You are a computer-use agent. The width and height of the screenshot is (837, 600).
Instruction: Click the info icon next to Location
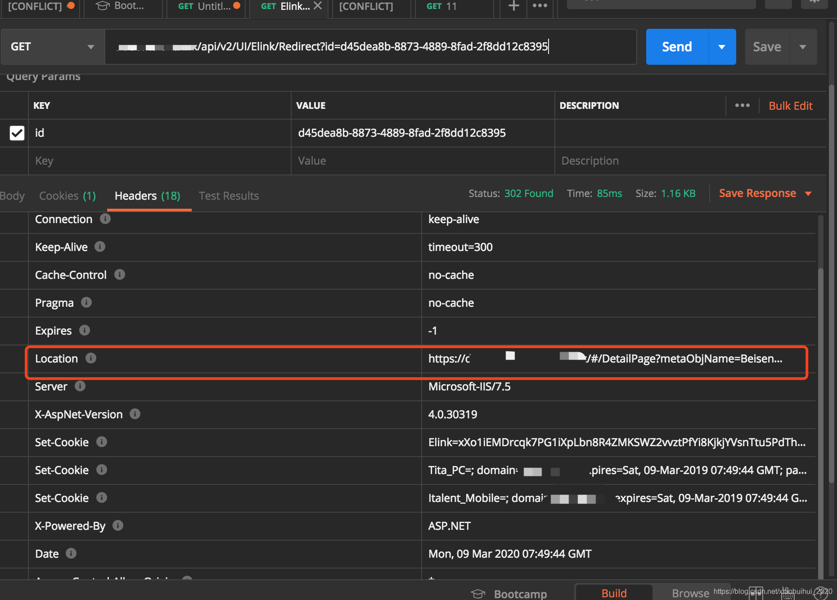(91, 358)
